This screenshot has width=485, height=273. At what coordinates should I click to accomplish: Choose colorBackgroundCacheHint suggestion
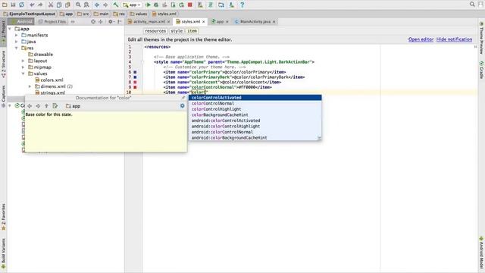coord(255,115)
